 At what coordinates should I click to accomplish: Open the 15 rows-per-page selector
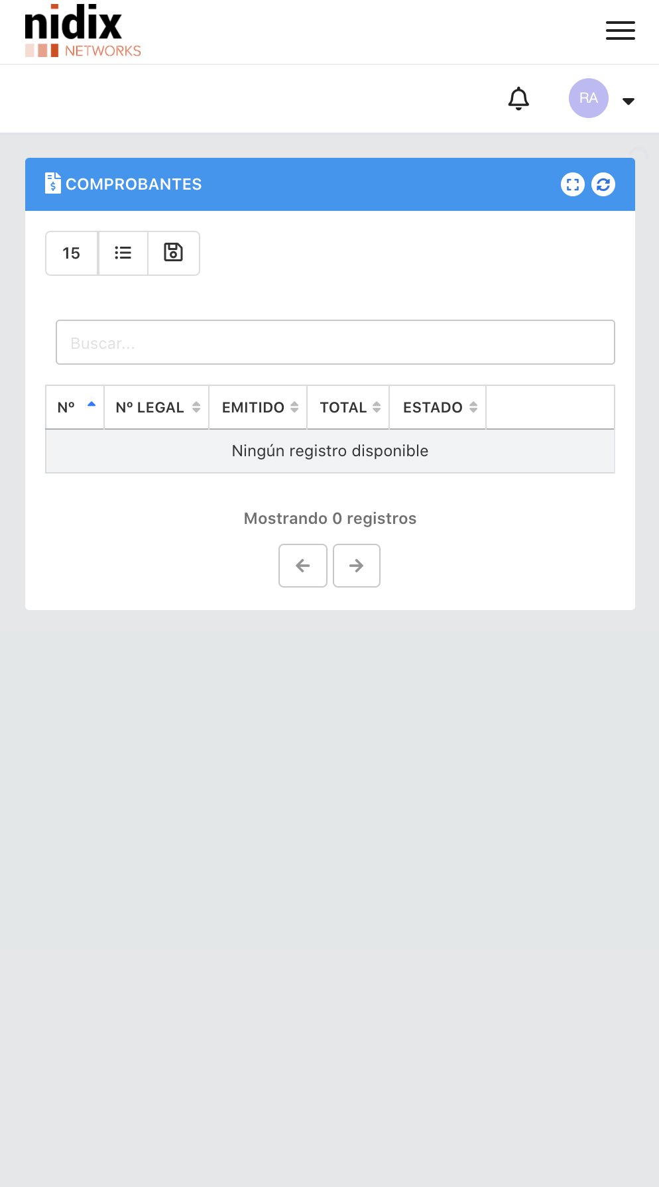(x=72, y=253)
